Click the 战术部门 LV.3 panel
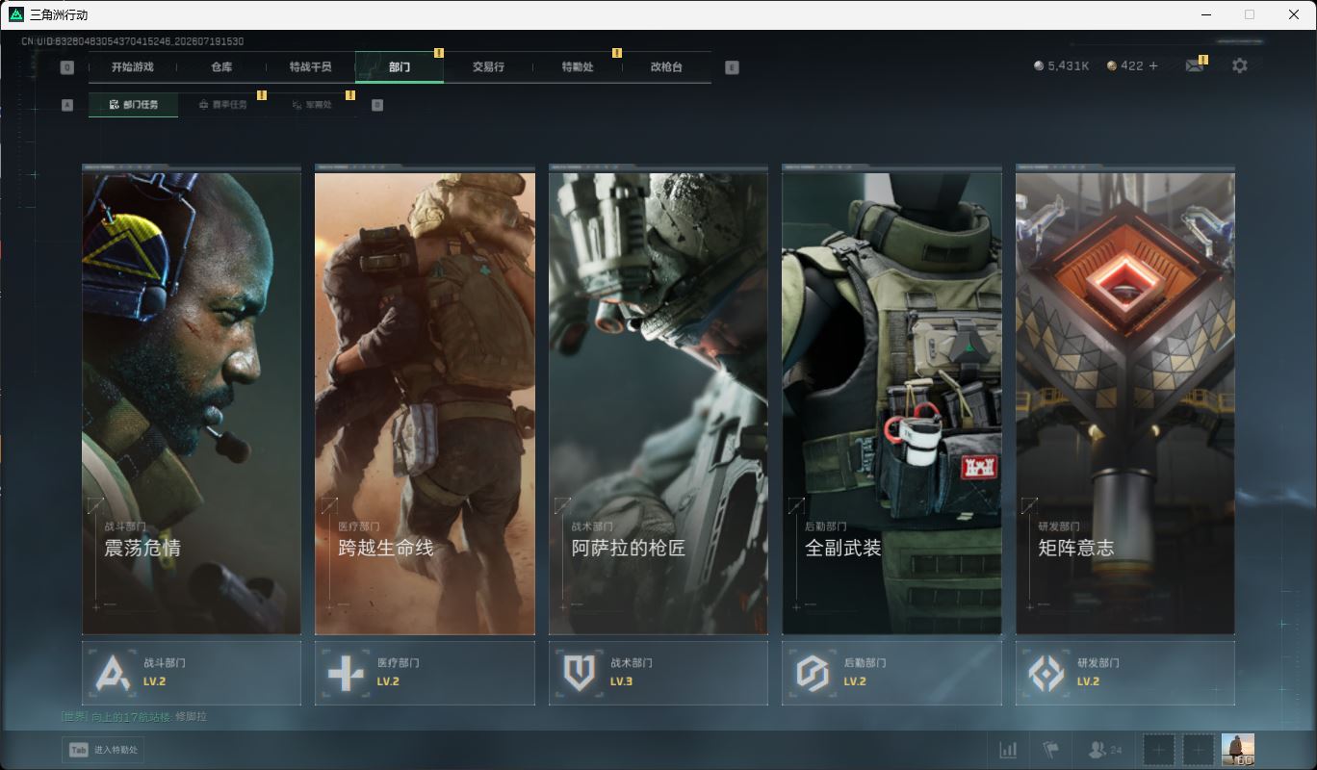1317x770 pixels. tap(658, 673)
